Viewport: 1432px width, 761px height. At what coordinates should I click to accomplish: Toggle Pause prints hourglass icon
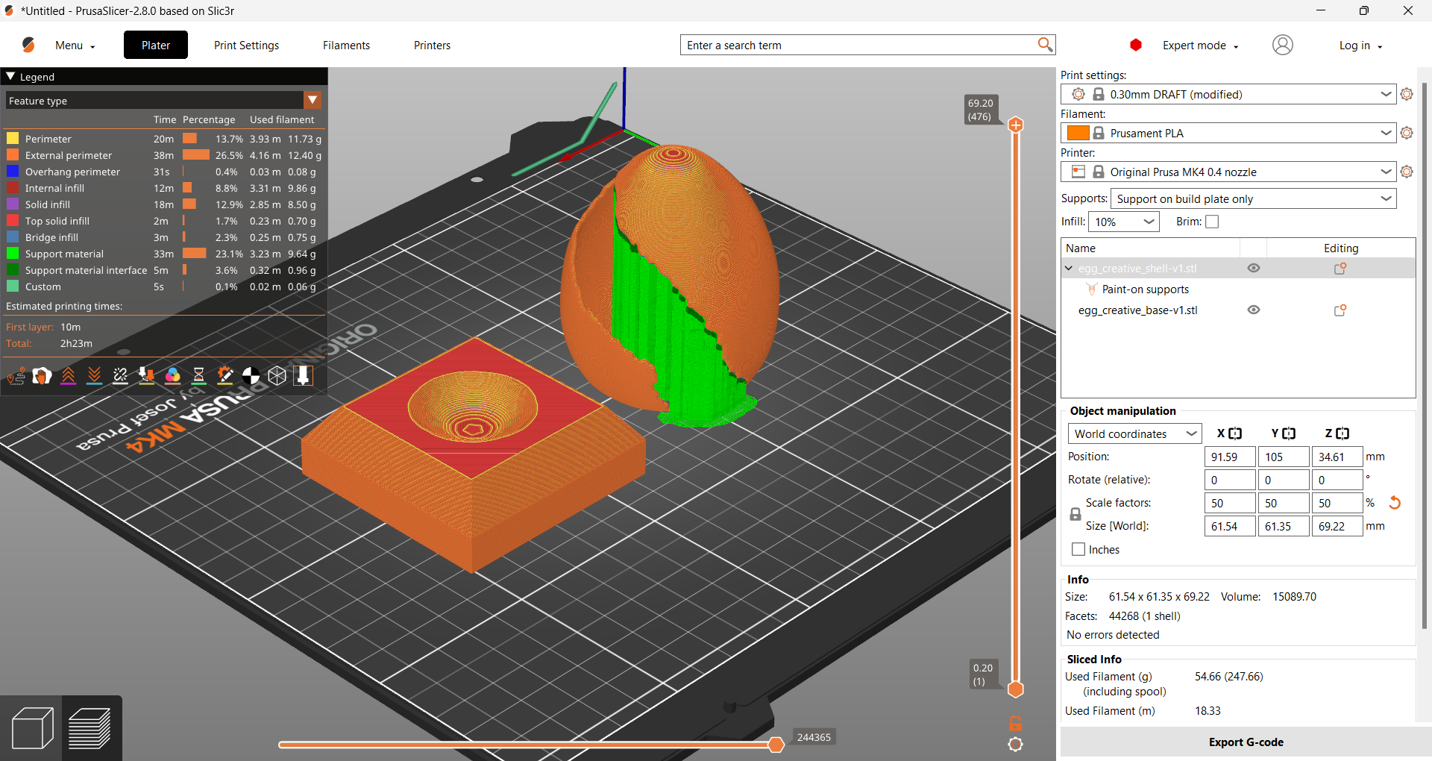(x=198, y=375)
